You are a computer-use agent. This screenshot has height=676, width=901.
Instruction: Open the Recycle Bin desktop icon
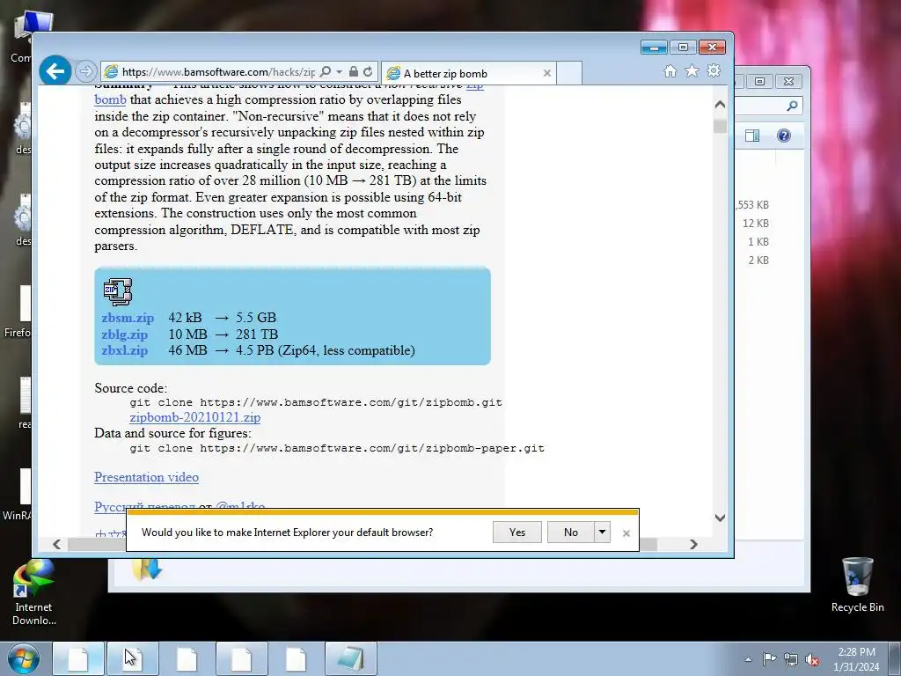pos(857,585)
